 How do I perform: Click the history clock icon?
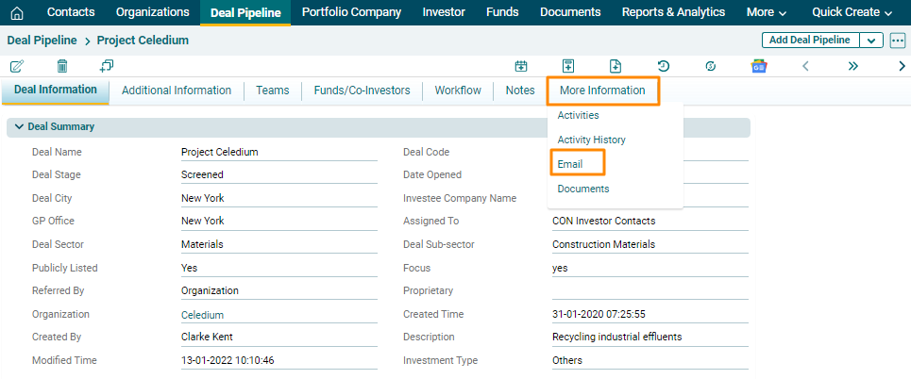click(664, 66)
